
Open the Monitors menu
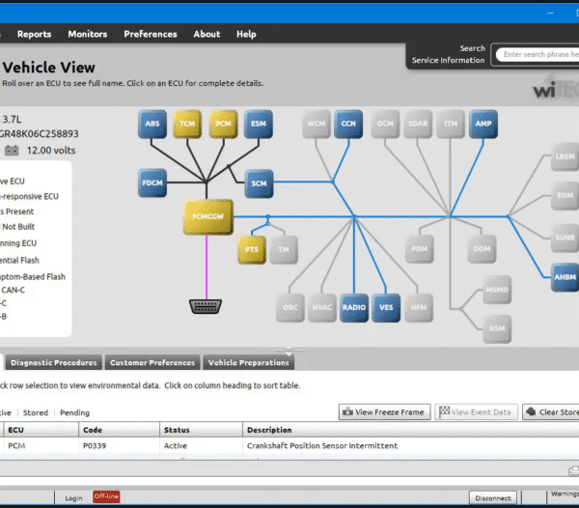pos(88,34)
